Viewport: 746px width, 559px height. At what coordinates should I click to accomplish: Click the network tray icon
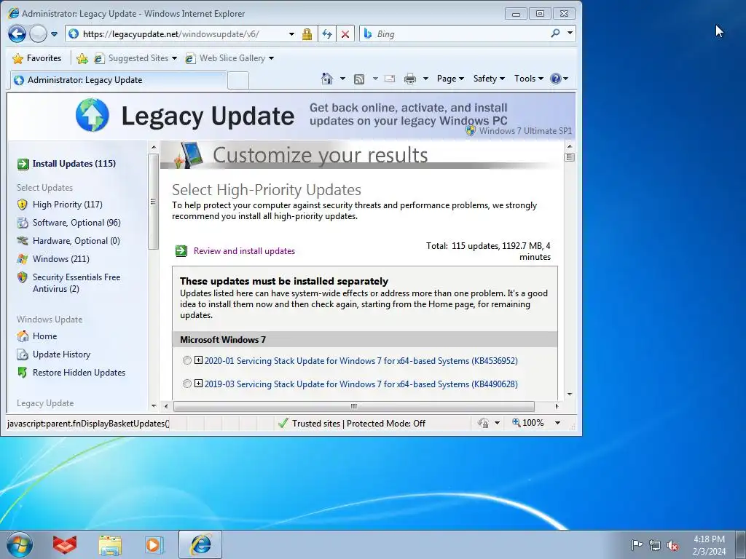click(655, 545)
